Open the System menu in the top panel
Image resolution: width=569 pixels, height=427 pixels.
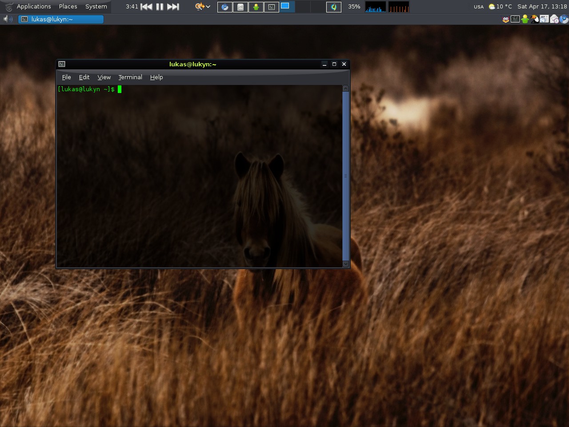96,7
